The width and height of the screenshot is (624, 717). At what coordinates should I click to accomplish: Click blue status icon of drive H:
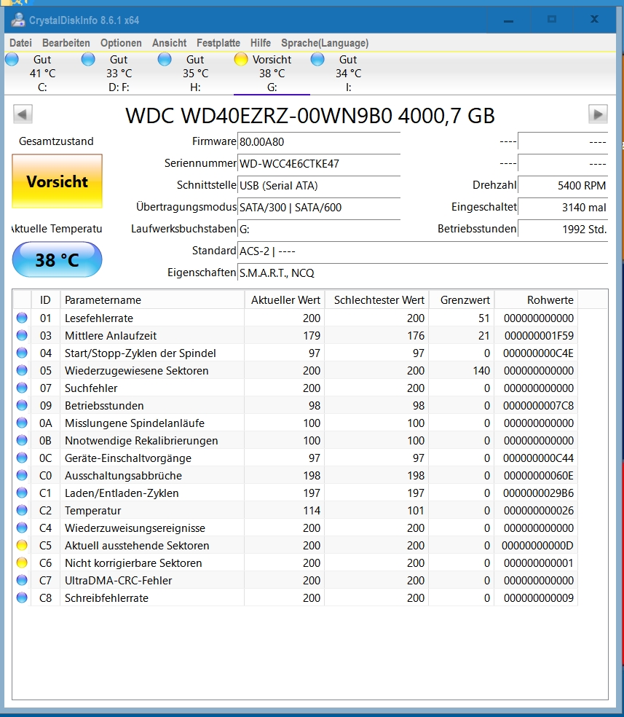tap(165, 60)
